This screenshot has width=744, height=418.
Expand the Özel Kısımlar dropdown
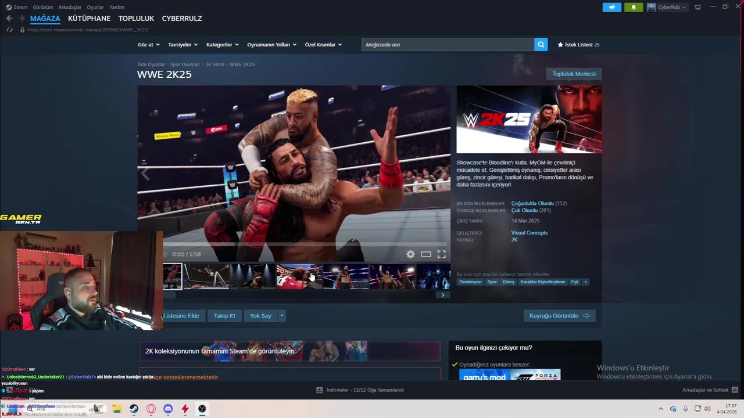point(323,45)
